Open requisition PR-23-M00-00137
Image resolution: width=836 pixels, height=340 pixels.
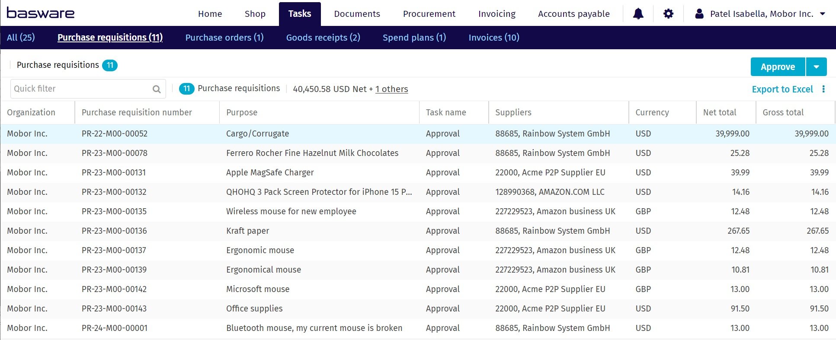click(114, 250)
